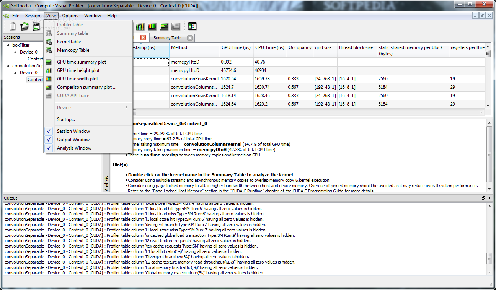Select the Context node under boxFilter

(x=35, y=59)
